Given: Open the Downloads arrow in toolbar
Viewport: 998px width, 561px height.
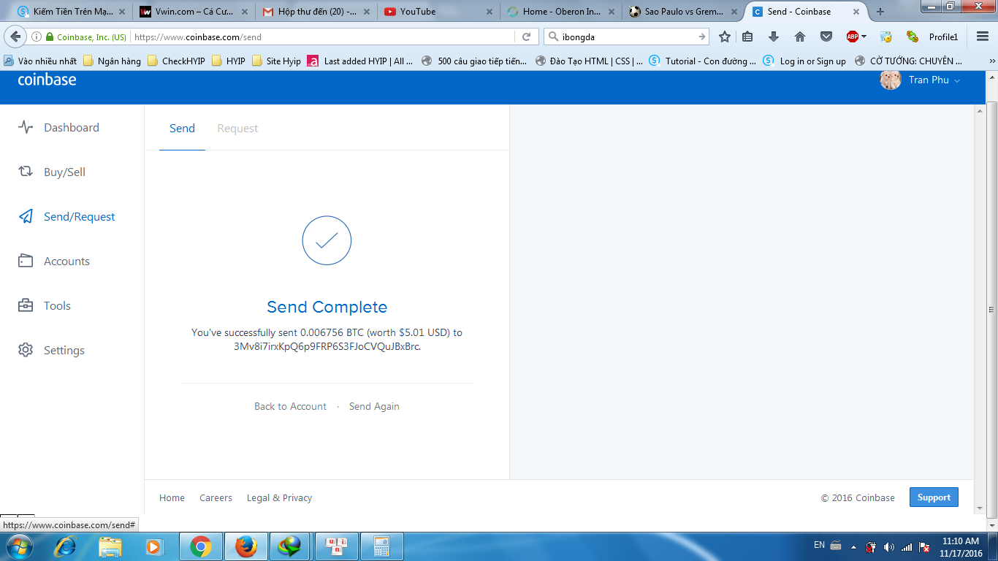Looking at the screenshot, I should click(774, 37).
